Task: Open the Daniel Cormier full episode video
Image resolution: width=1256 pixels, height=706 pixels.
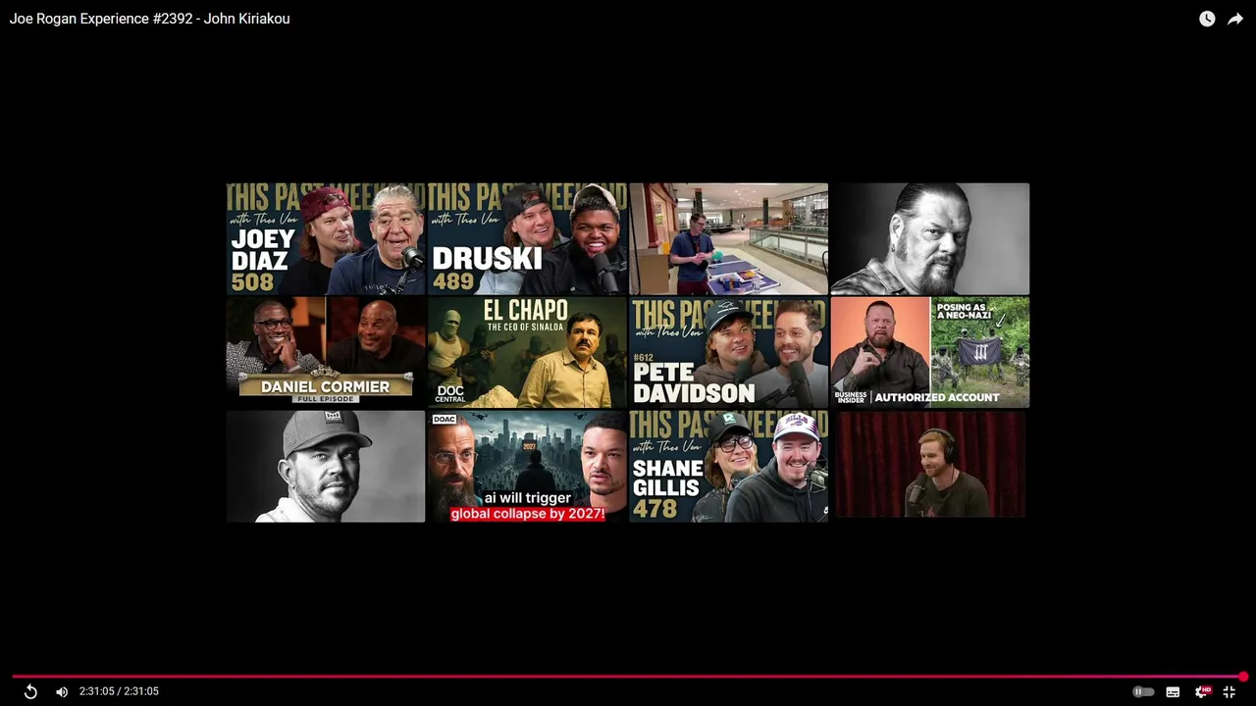Action: click(x=326, y=352)
